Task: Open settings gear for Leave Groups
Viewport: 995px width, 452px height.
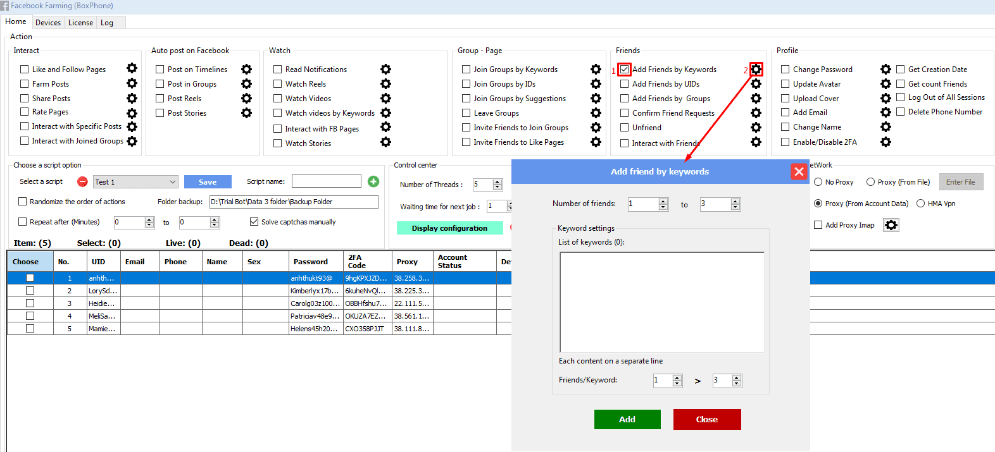Action: (596, 113)
